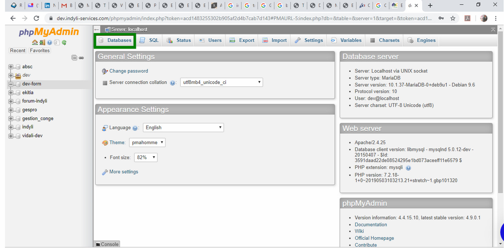
Task: Click the text "User: dev@localhost"
Action: point(377,98)
